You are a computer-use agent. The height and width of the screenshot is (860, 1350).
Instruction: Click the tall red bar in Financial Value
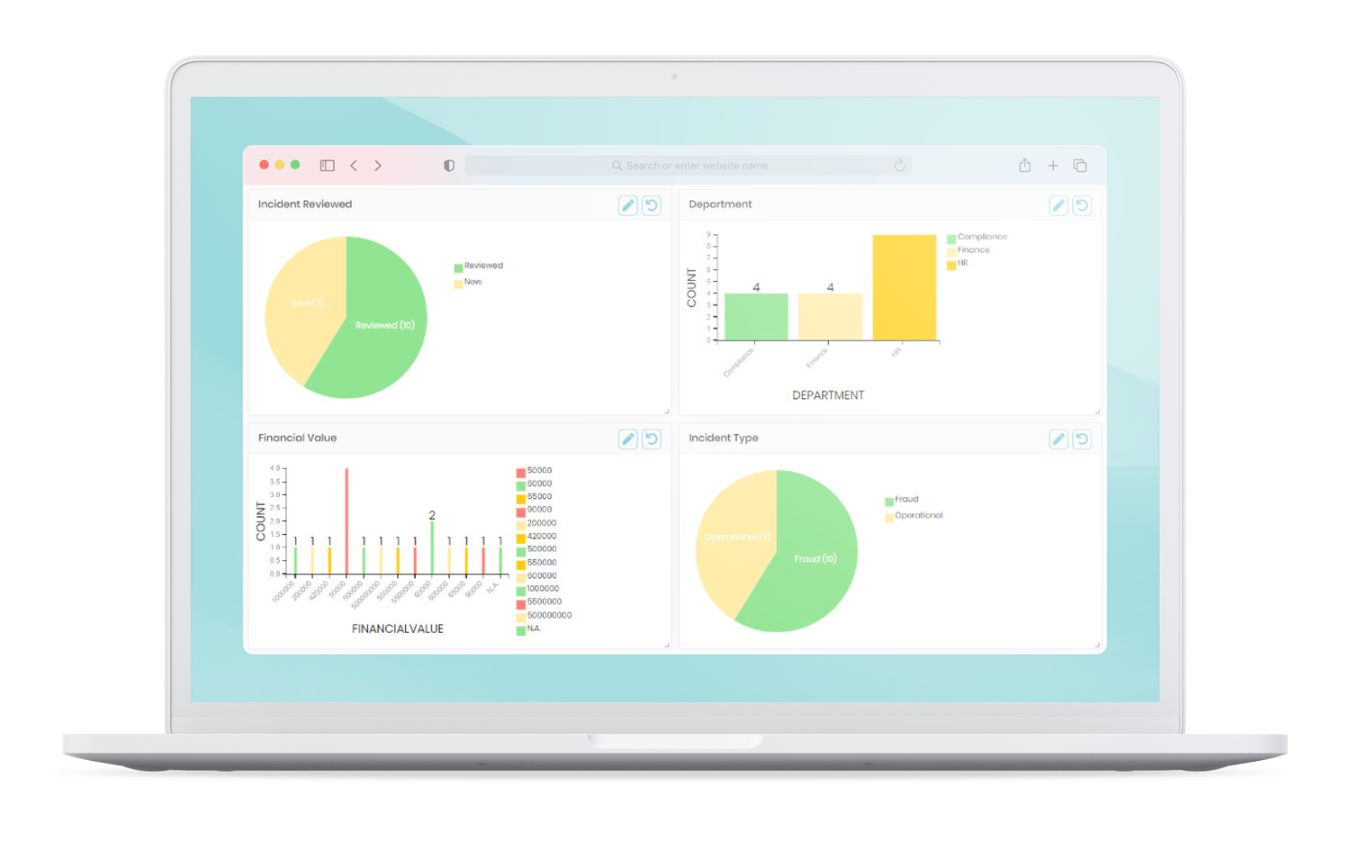click(346, 521)
